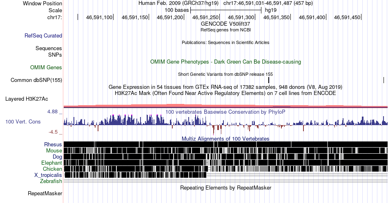Click the Sequences track label
The height and width of the screenshot is (203, 388).
[x=49, y=48]
